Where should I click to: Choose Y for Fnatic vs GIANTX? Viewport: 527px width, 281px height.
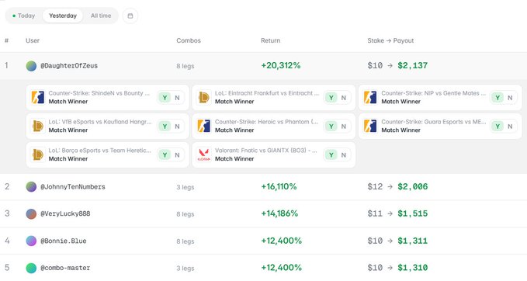(x=331, y=155)
